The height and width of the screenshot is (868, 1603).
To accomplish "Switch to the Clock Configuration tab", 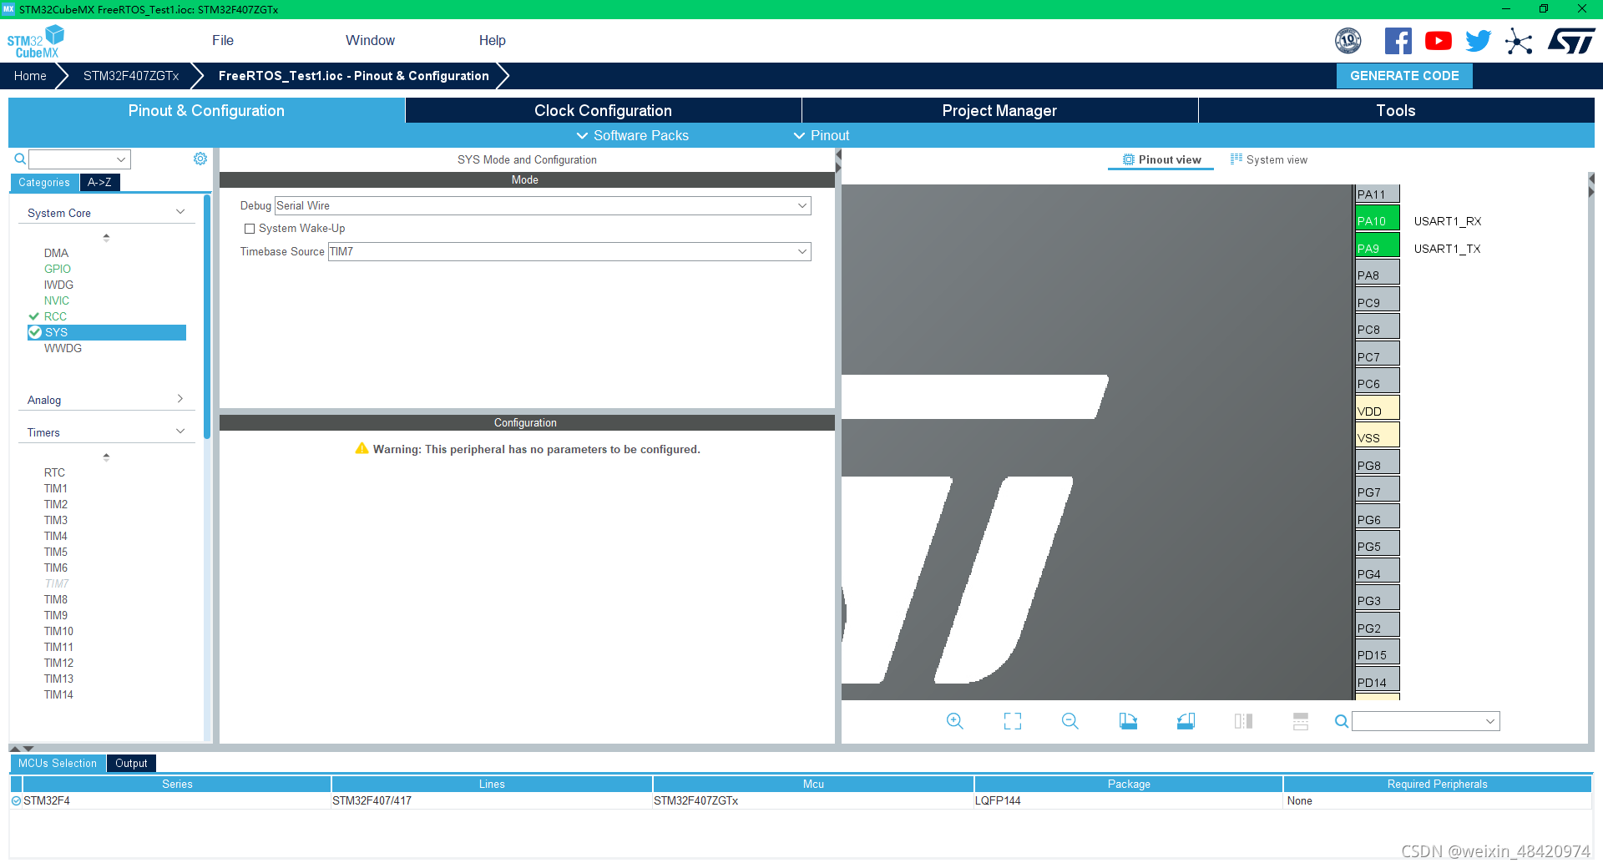I will (603, 110).
